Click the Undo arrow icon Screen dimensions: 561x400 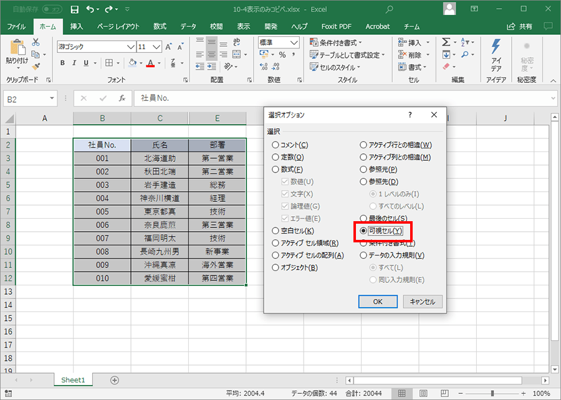tap(91, 9)
